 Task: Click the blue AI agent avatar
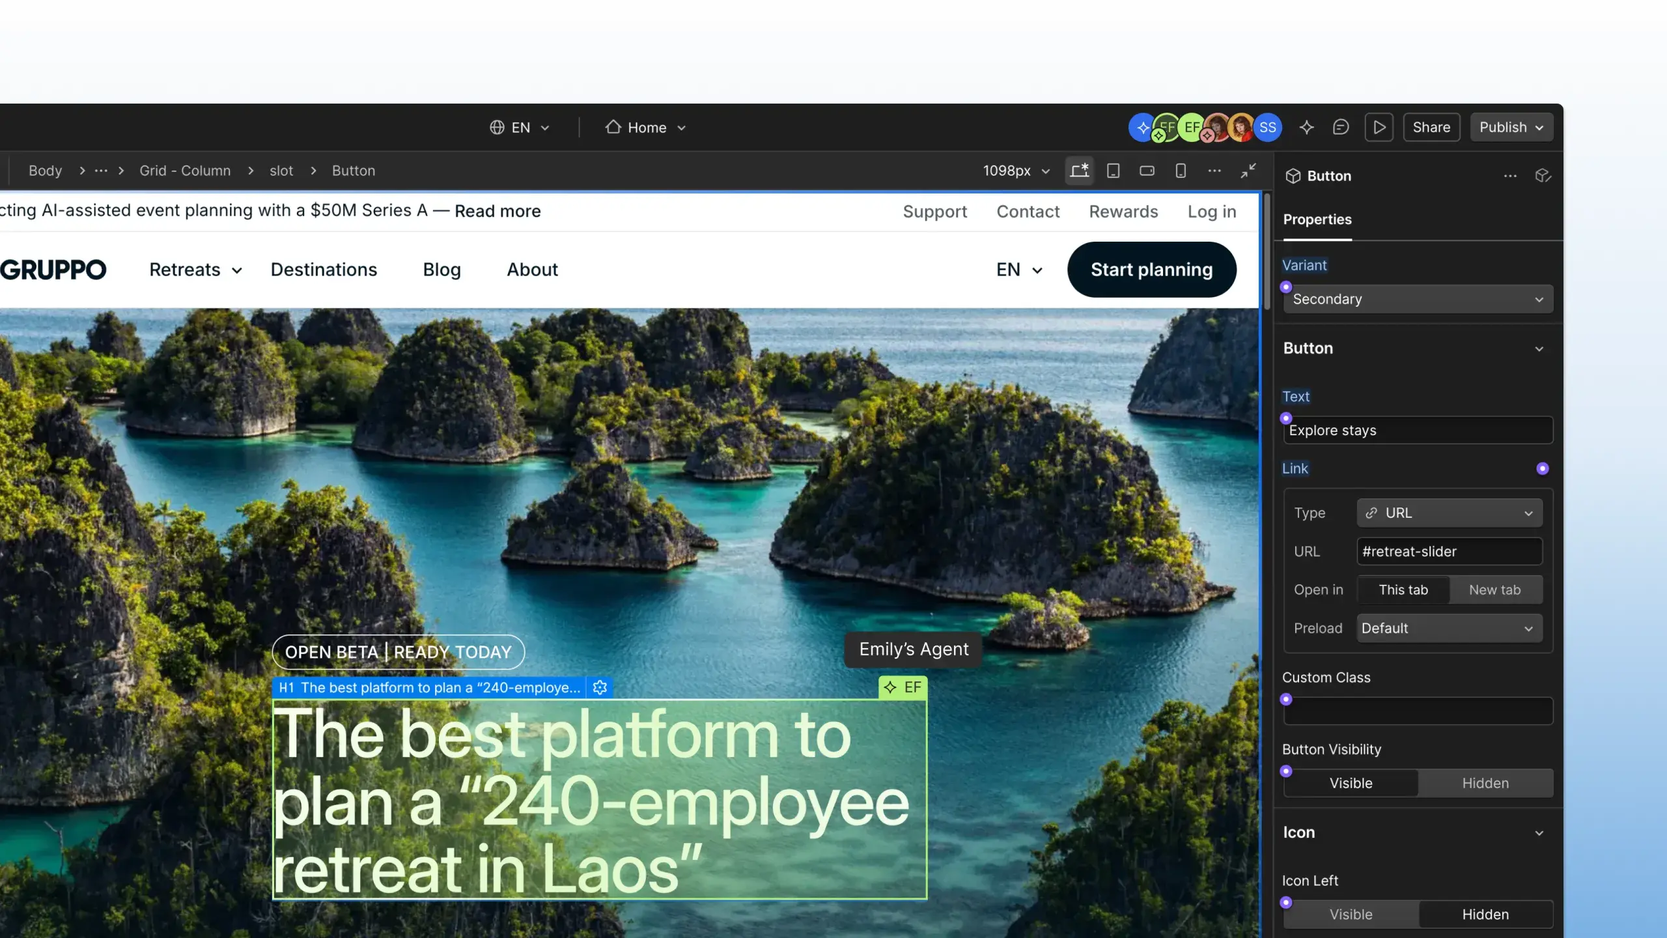1142,128
